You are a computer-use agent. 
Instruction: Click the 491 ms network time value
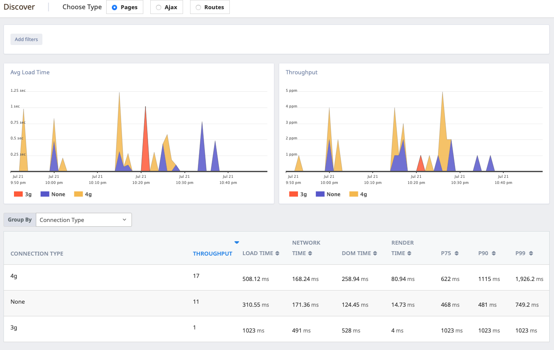click(x=301, y=331)
